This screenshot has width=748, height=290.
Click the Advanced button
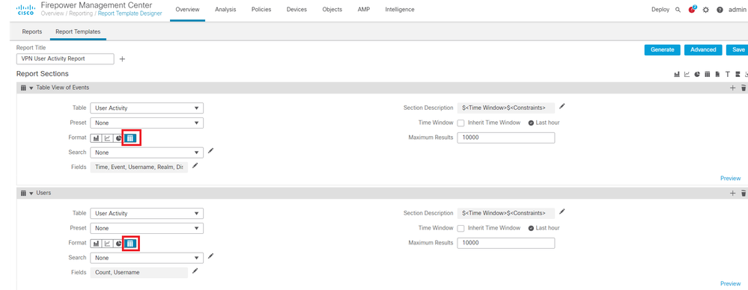pyautogui.click(x=703, y=49)
